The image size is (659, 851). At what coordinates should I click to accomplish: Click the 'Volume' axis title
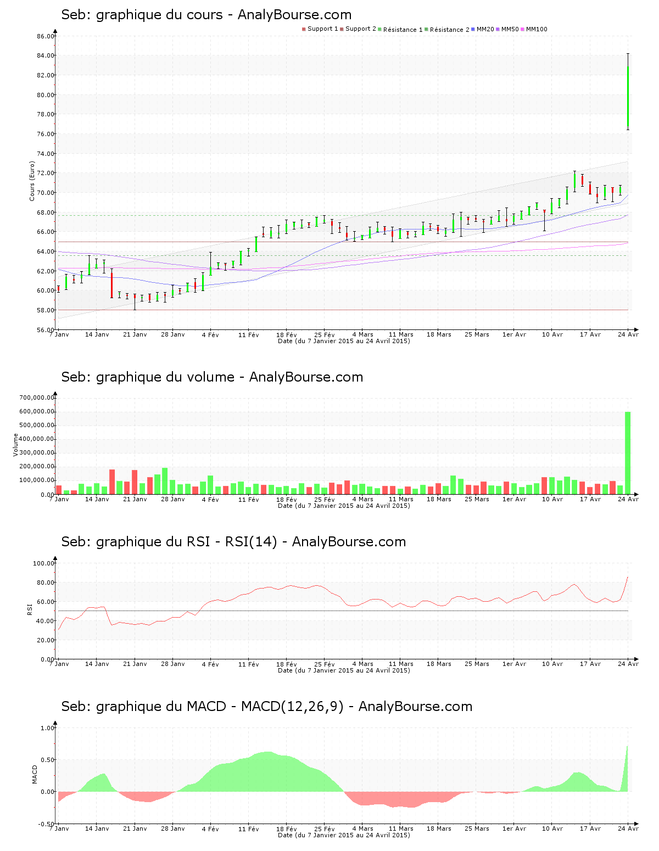click(15, 445)
